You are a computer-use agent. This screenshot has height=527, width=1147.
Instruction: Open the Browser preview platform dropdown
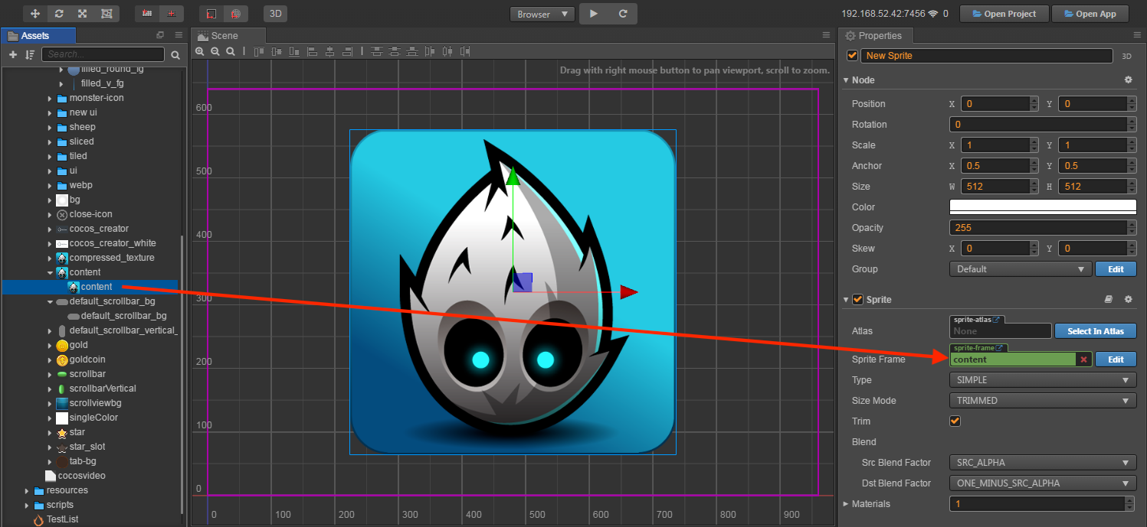542,14
